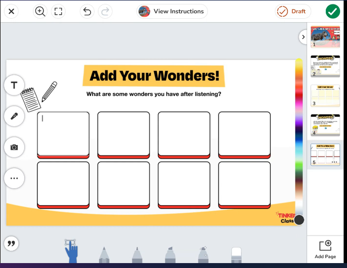Open page 1 dinosaur thumbnail

point(325,37)
